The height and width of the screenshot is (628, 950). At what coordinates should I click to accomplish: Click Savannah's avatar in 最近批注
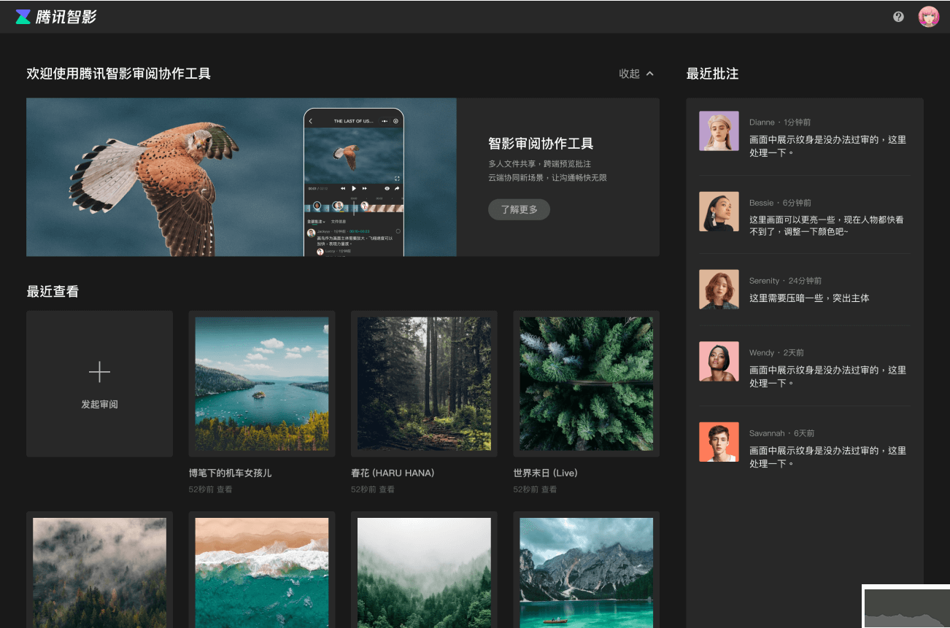719,442
